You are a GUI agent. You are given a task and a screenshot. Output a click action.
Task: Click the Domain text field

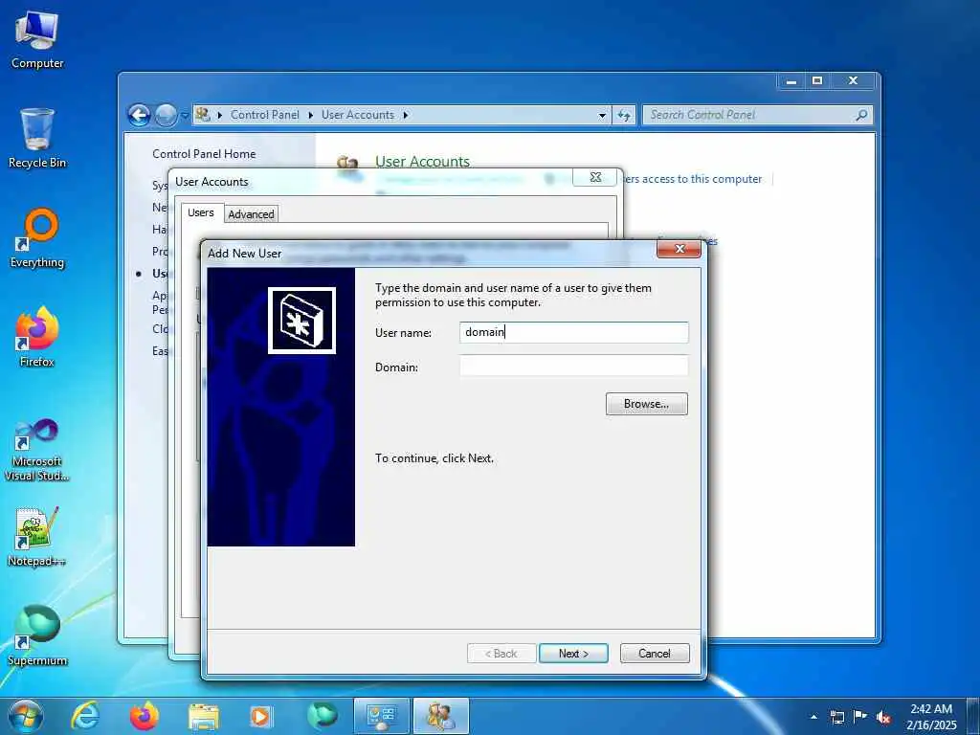pyautogui.click(x=574, y=367)
